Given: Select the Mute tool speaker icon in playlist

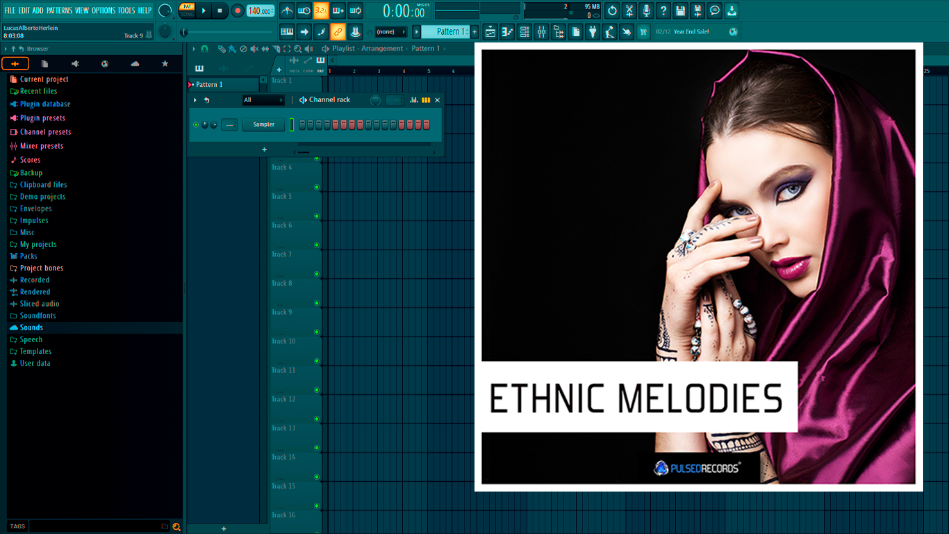Looking at the screenshot, I should (x=254, y=49).
